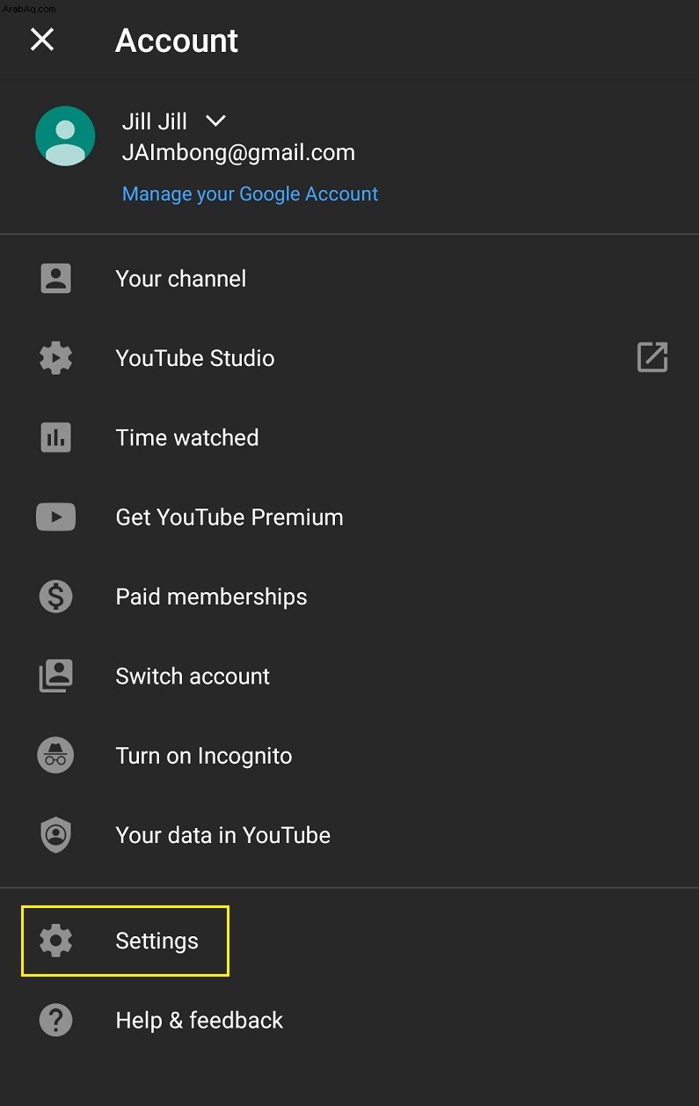Click the YouTube Studio gear-play icon

point(56,358)
